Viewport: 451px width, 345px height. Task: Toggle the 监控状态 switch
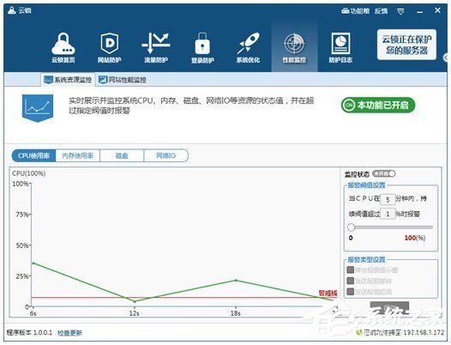[x=384, y=173]
